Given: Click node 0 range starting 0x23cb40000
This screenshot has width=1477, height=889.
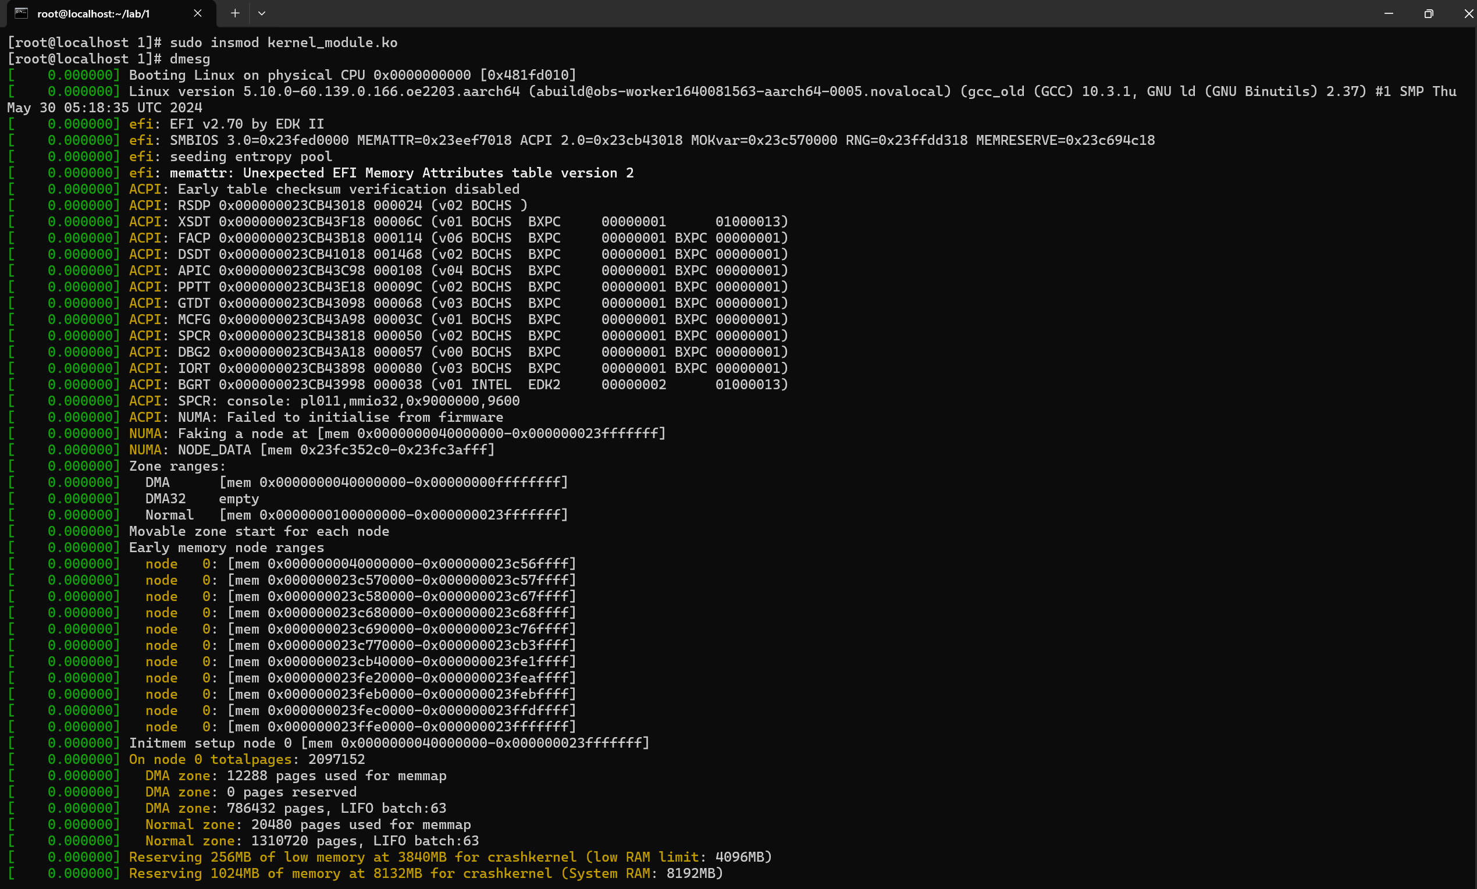Looking at the screenshot, I should coord(361,662).
